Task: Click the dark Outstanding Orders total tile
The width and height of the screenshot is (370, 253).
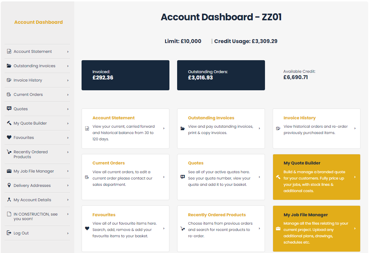Action: [221, 75]
